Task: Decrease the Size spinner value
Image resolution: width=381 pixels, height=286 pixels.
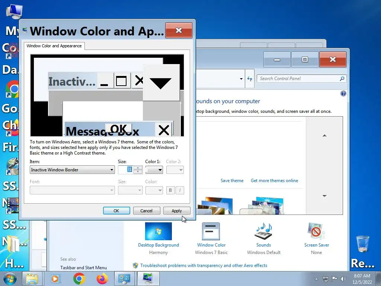Action: (138, 172)
